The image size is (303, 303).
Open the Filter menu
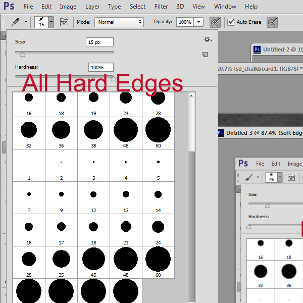(x=161, y=7)
